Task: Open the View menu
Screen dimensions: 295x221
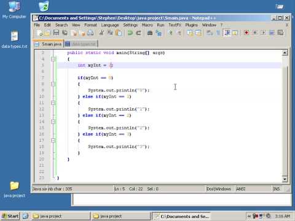Action: [x=76, y=25]
